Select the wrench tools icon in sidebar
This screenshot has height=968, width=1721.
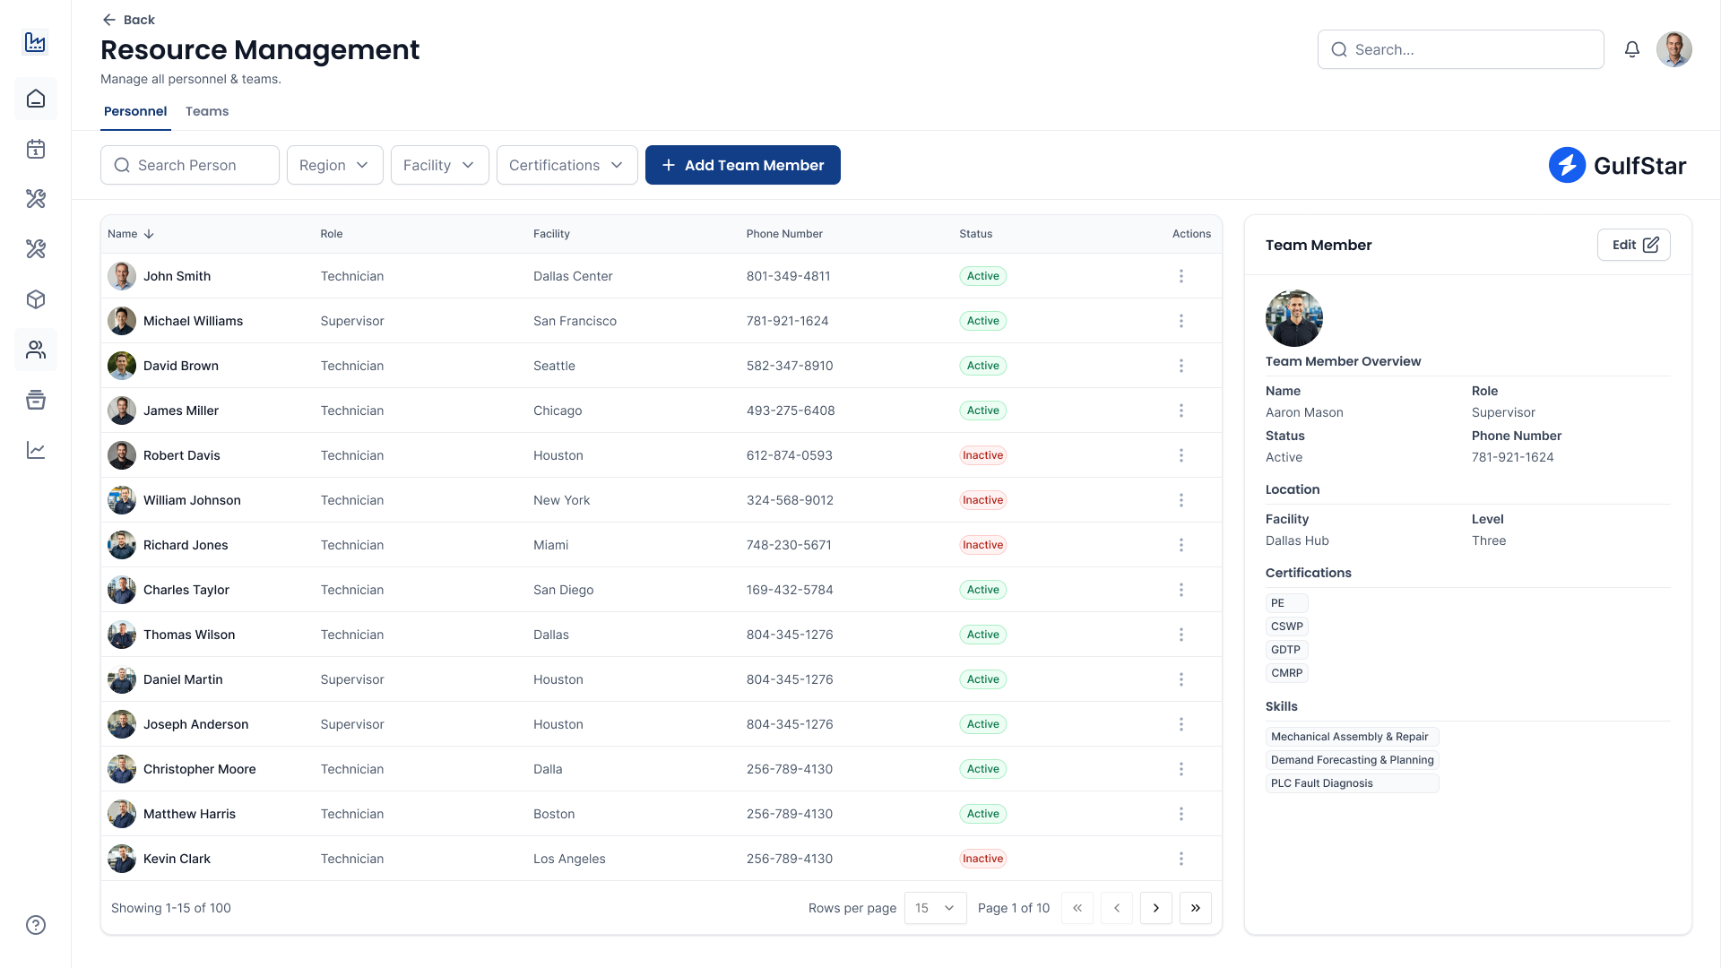click(x=36, y=199)
